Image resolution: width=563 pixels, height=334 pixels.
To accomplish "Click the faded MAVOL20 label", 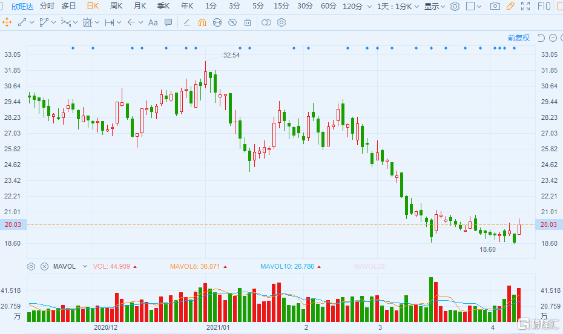I will (370, 266).
